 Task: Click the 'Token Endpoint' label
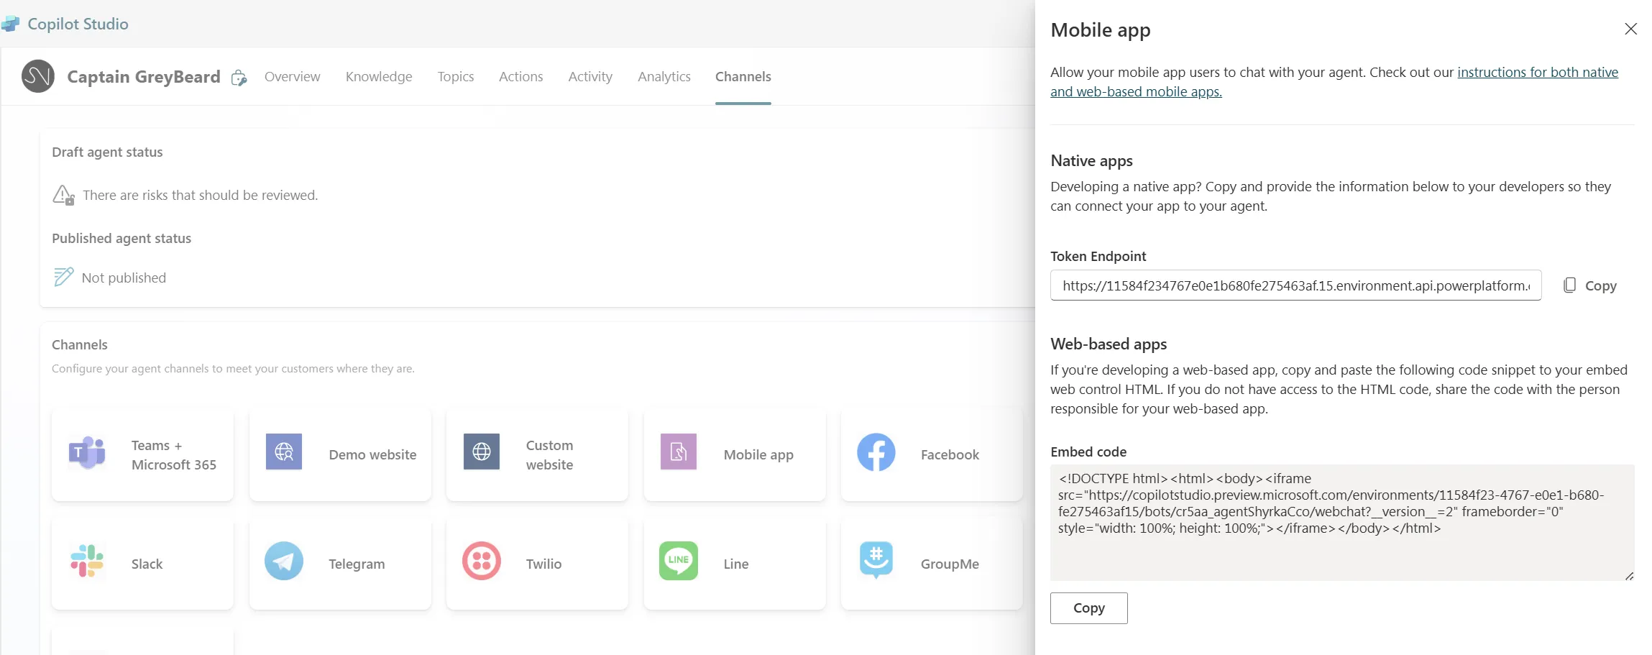[1098, 256]
